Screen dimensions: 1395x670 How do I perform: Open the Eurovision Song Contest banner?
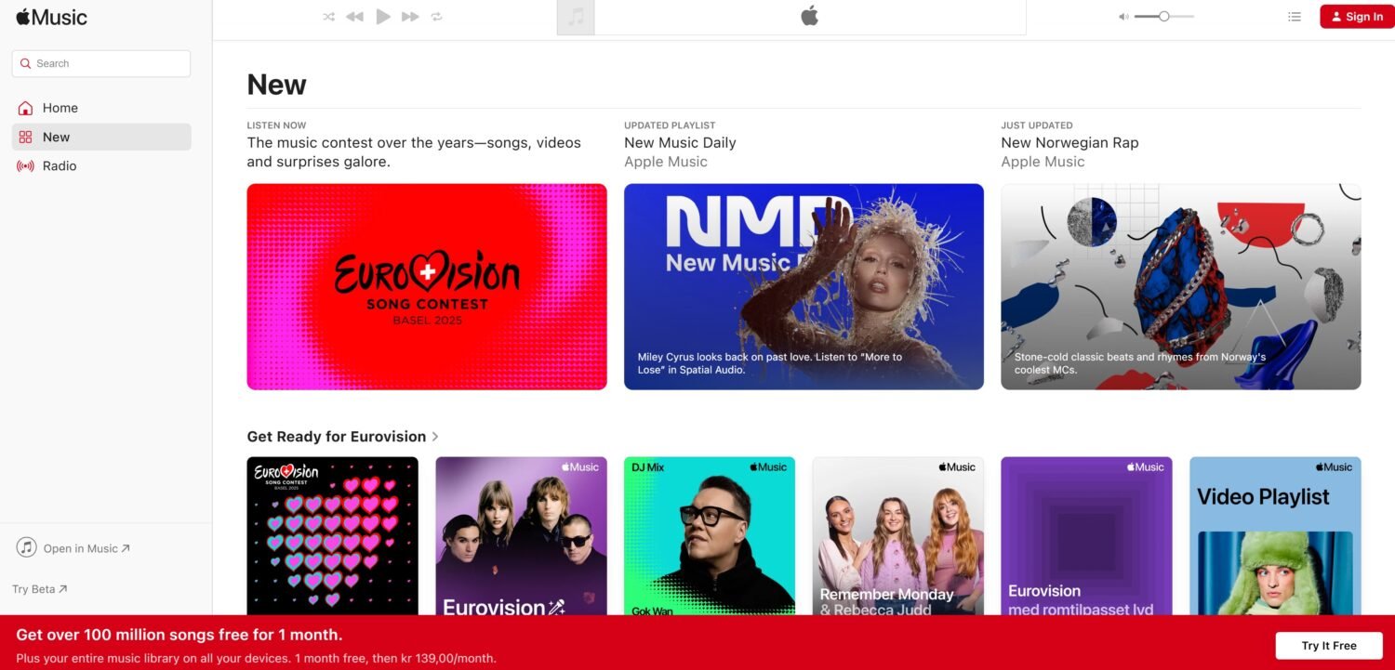(426, 286)
